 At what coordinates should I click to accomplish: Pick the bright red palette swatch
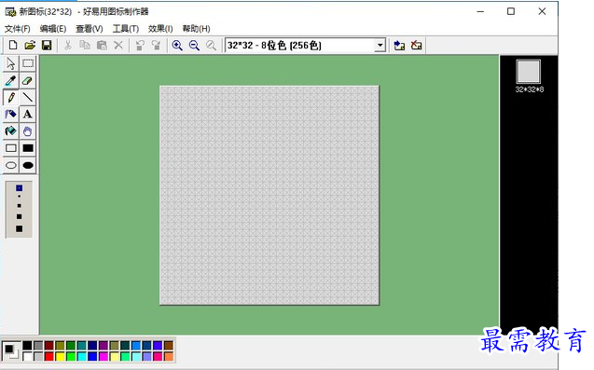point(48,356)
